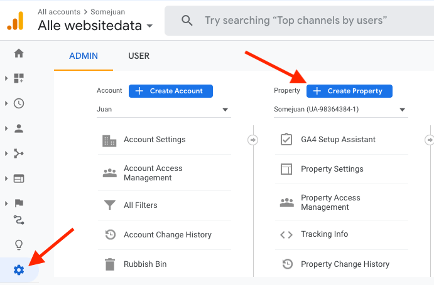Screen dimensions: 434x285
Task: Expand the Somejuan property dropdown
Action: 340,110
